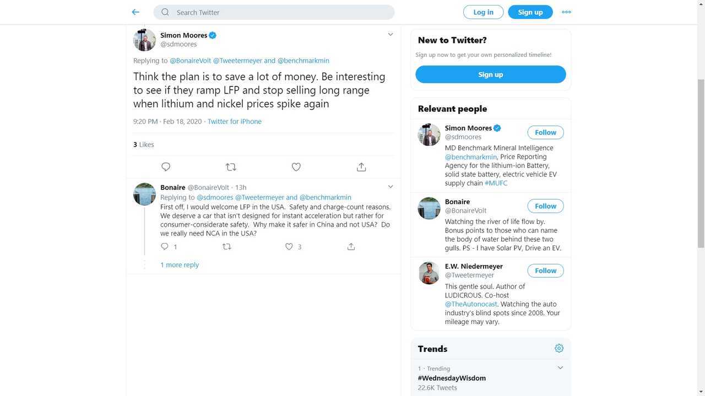Share Simon Moores' main tweet
This screenshot has width=705, height=396.
coord(361,167)
